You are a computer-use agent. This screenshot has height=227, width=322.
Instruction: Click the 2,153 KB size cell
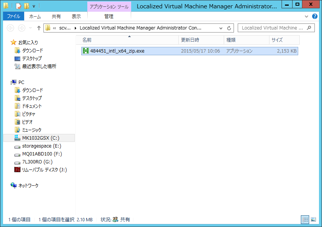(x=287, y=51)
